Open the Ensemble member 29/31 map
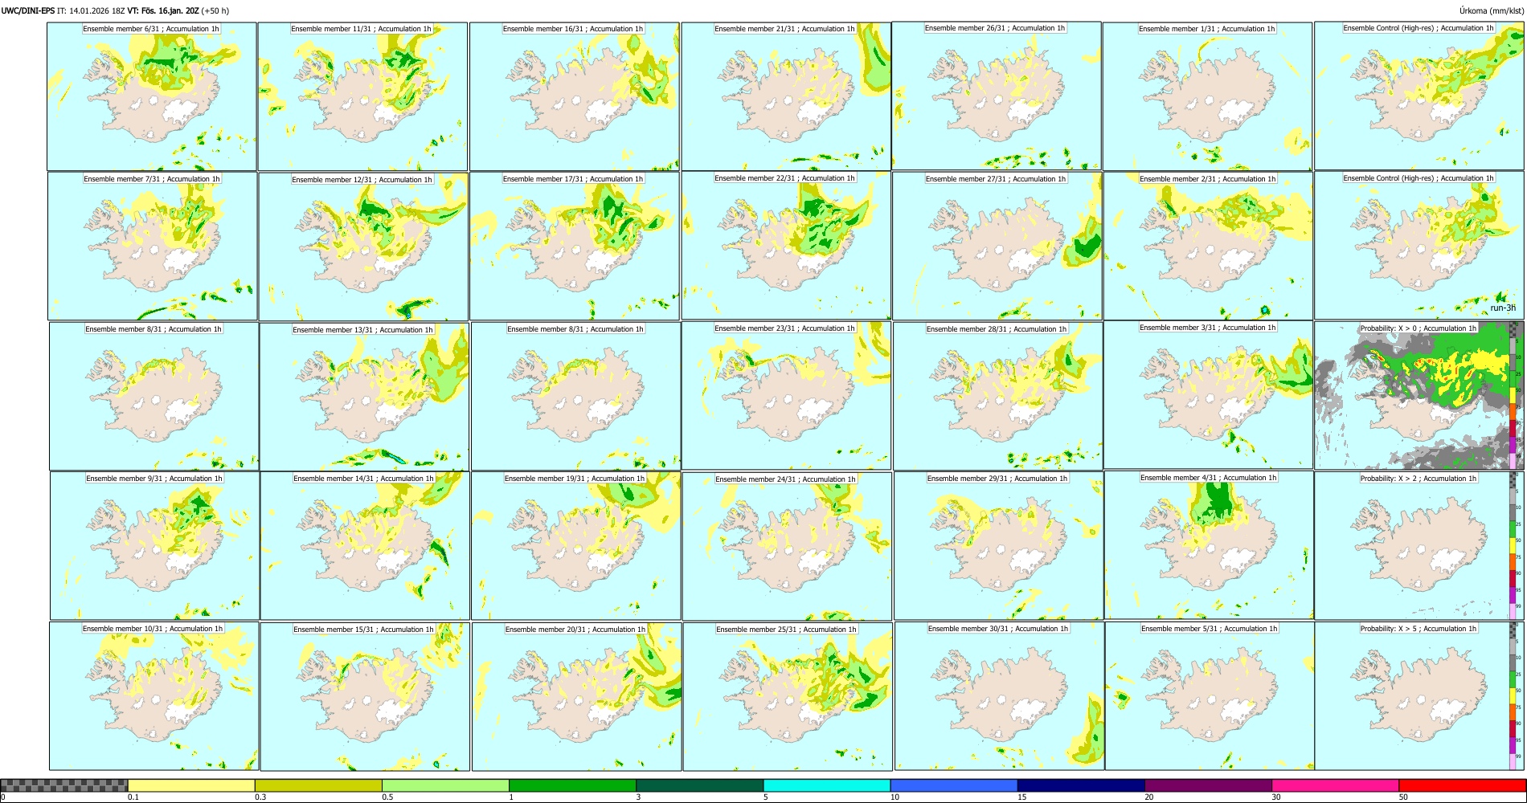 click(x=998, y=546)
